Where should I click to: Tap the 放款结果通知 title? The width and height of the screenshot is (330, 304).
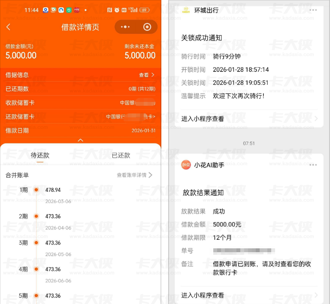coord(203,193)
